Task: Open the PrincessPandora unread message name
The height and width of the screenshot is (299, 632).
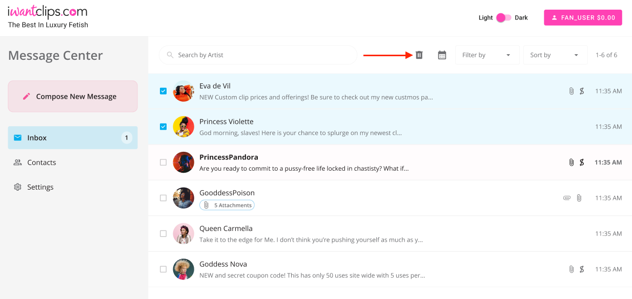Action: 229,157
